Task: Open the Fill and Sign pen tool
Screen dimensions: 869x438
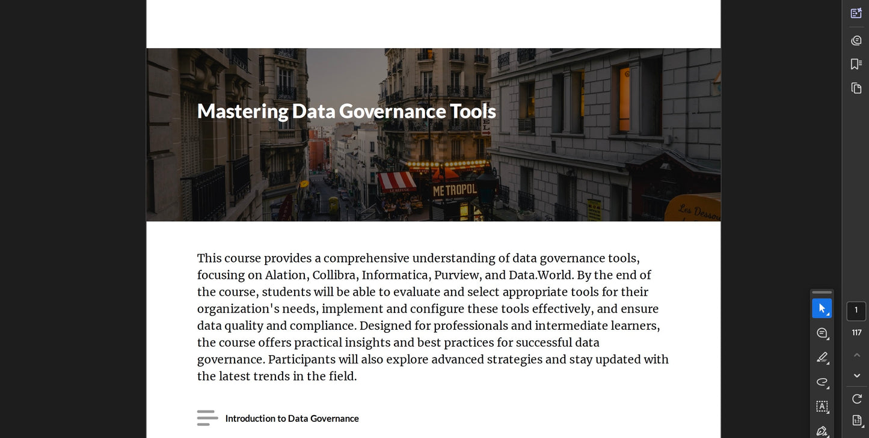Action: (x=821, y=430)
